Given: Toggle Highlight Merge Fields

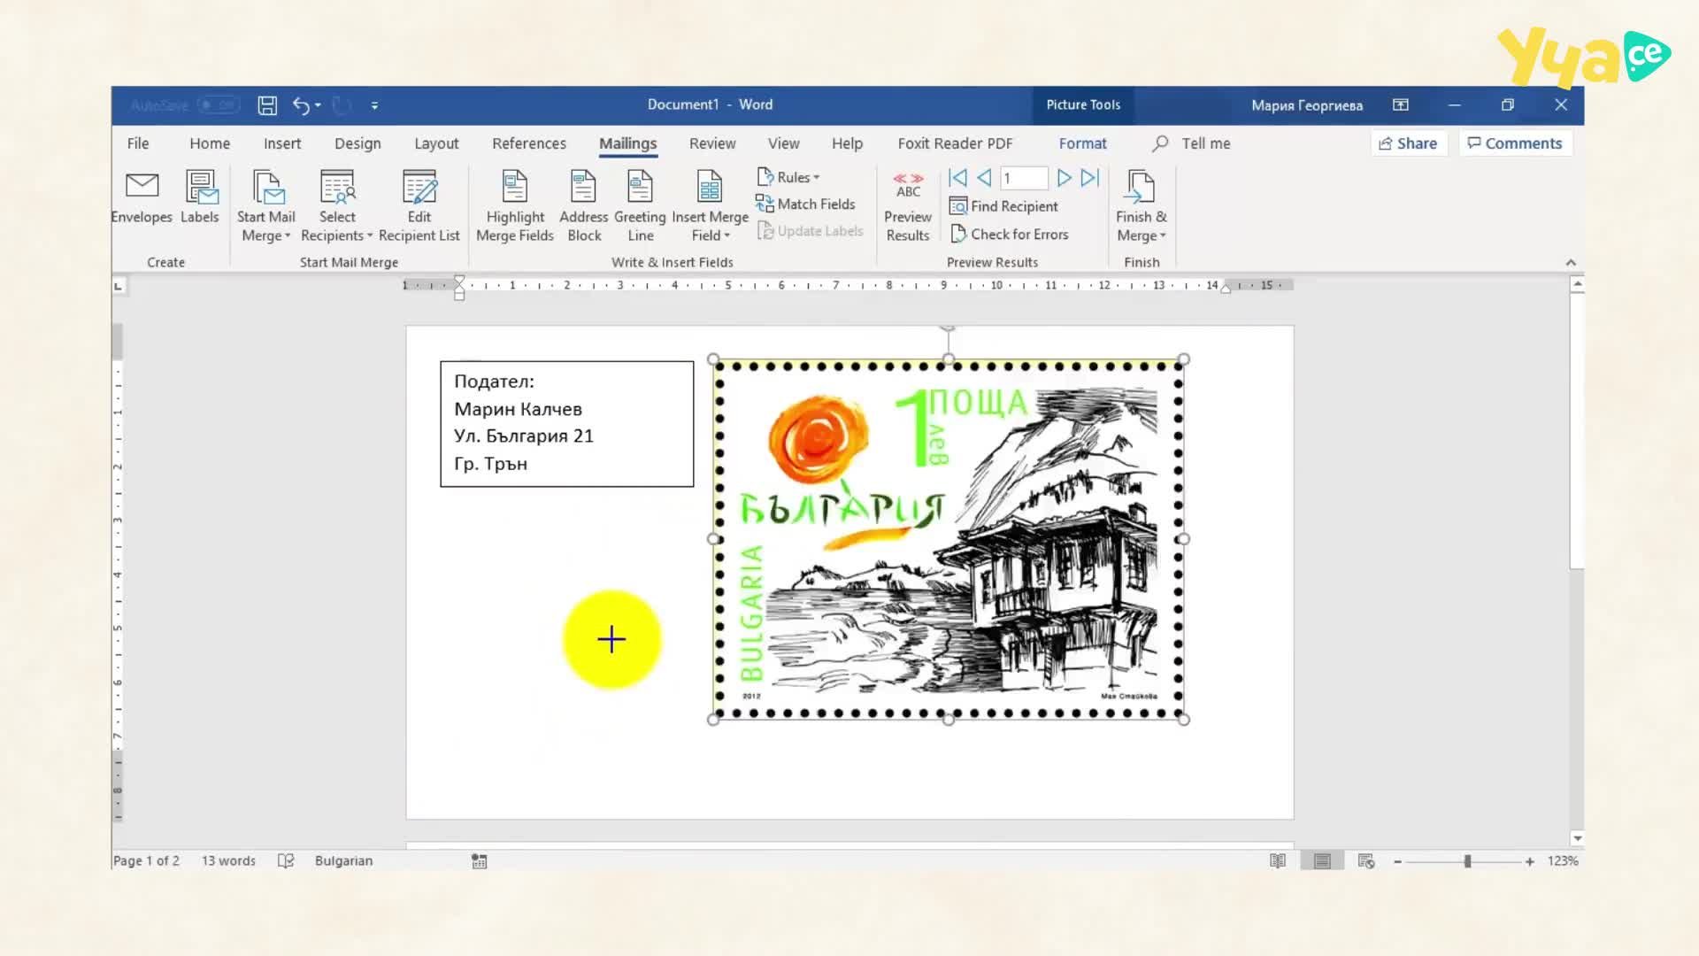Looking at the screenshot, I should point(515,206).
